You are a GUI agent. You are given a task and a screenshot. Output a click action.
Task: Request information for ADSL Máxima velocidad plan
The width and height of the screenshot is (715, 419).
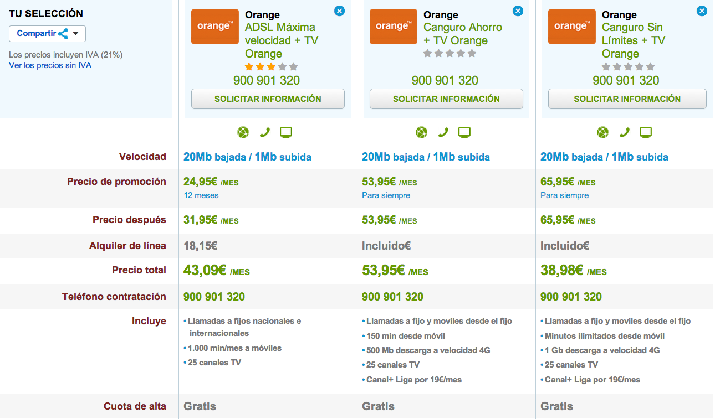click(268, 99)
